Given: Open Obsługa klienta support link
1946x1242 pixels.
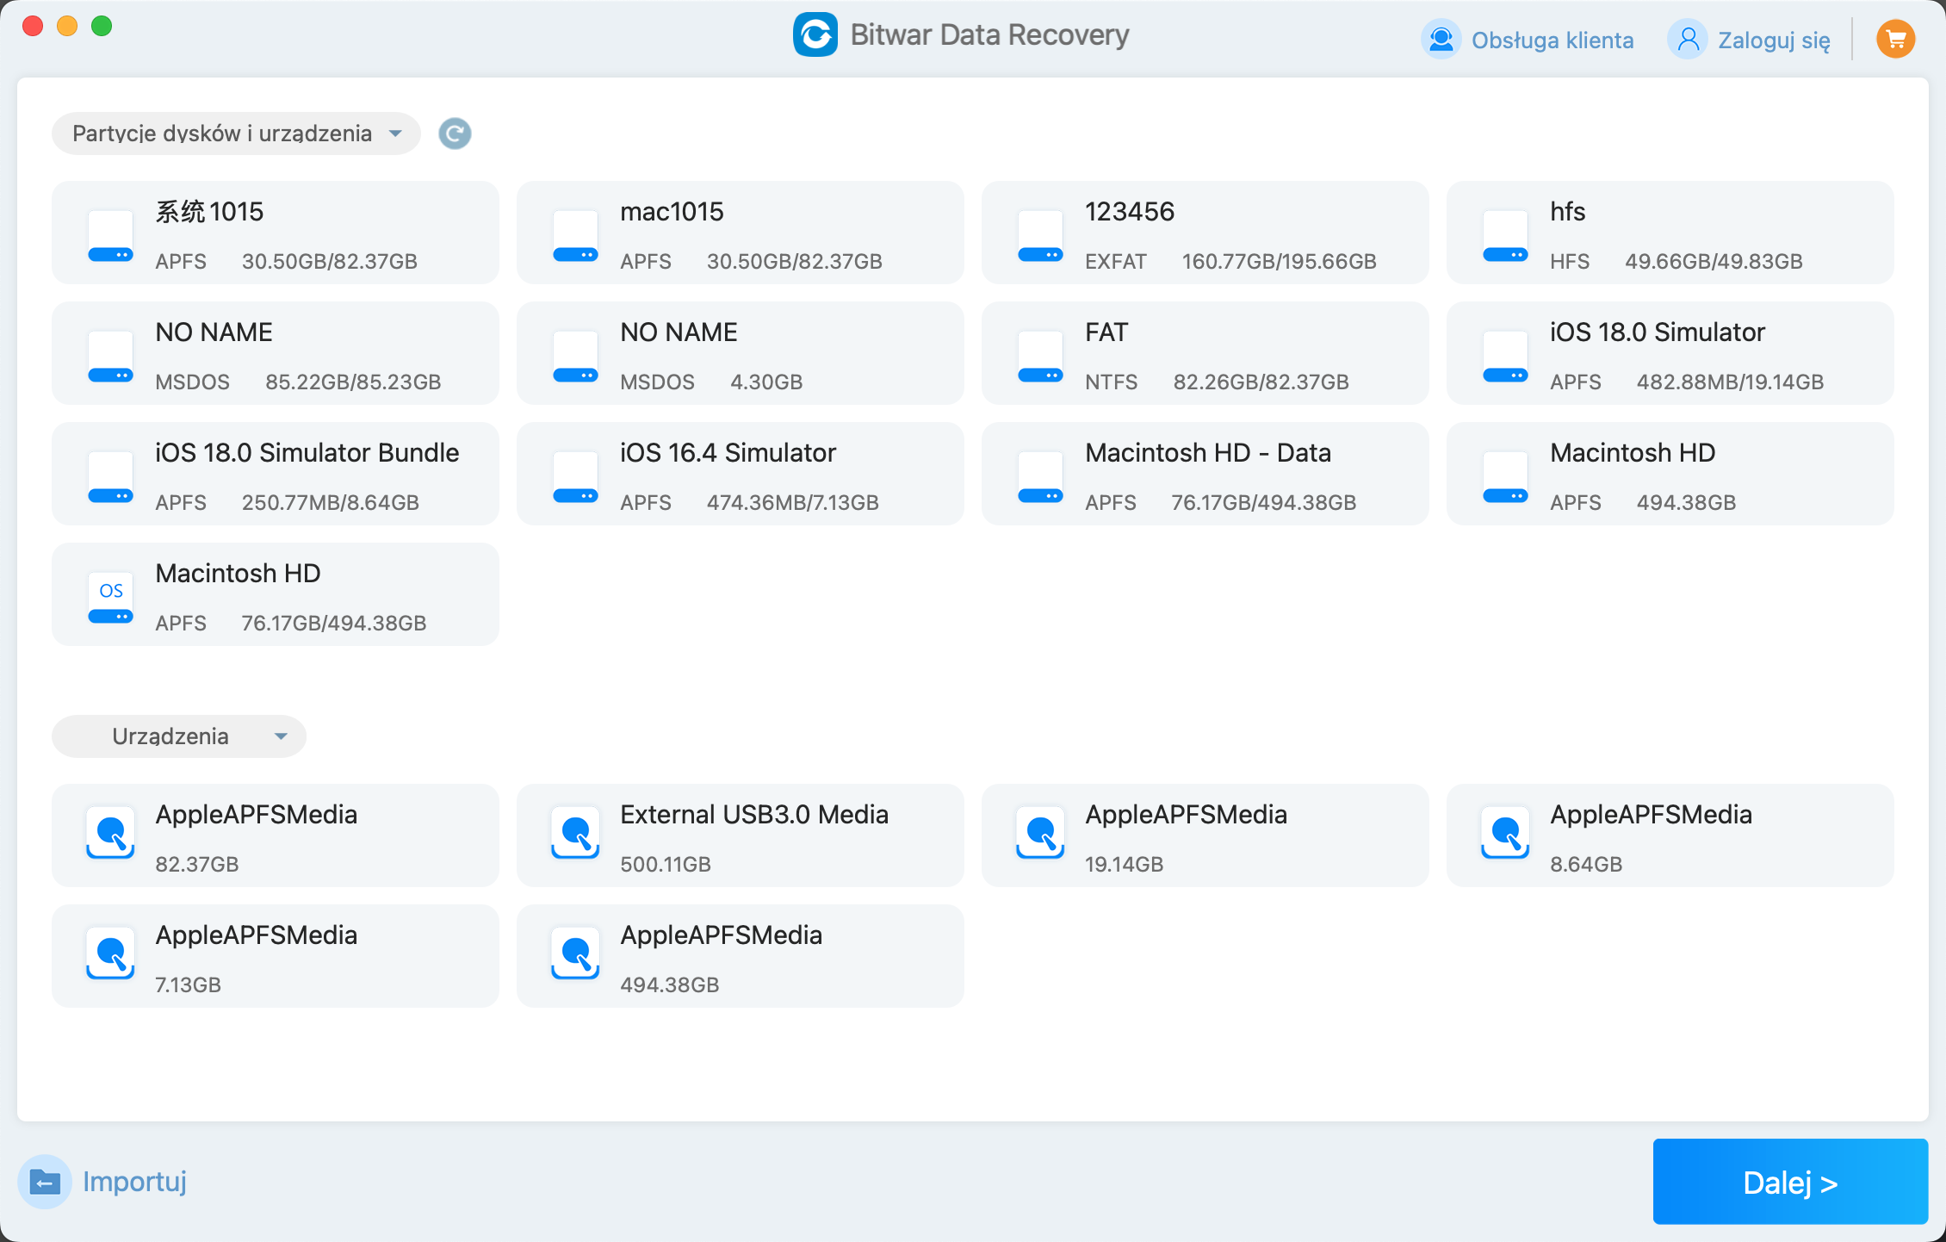Looking at the screenshot, I should (x=1552, y=40).
